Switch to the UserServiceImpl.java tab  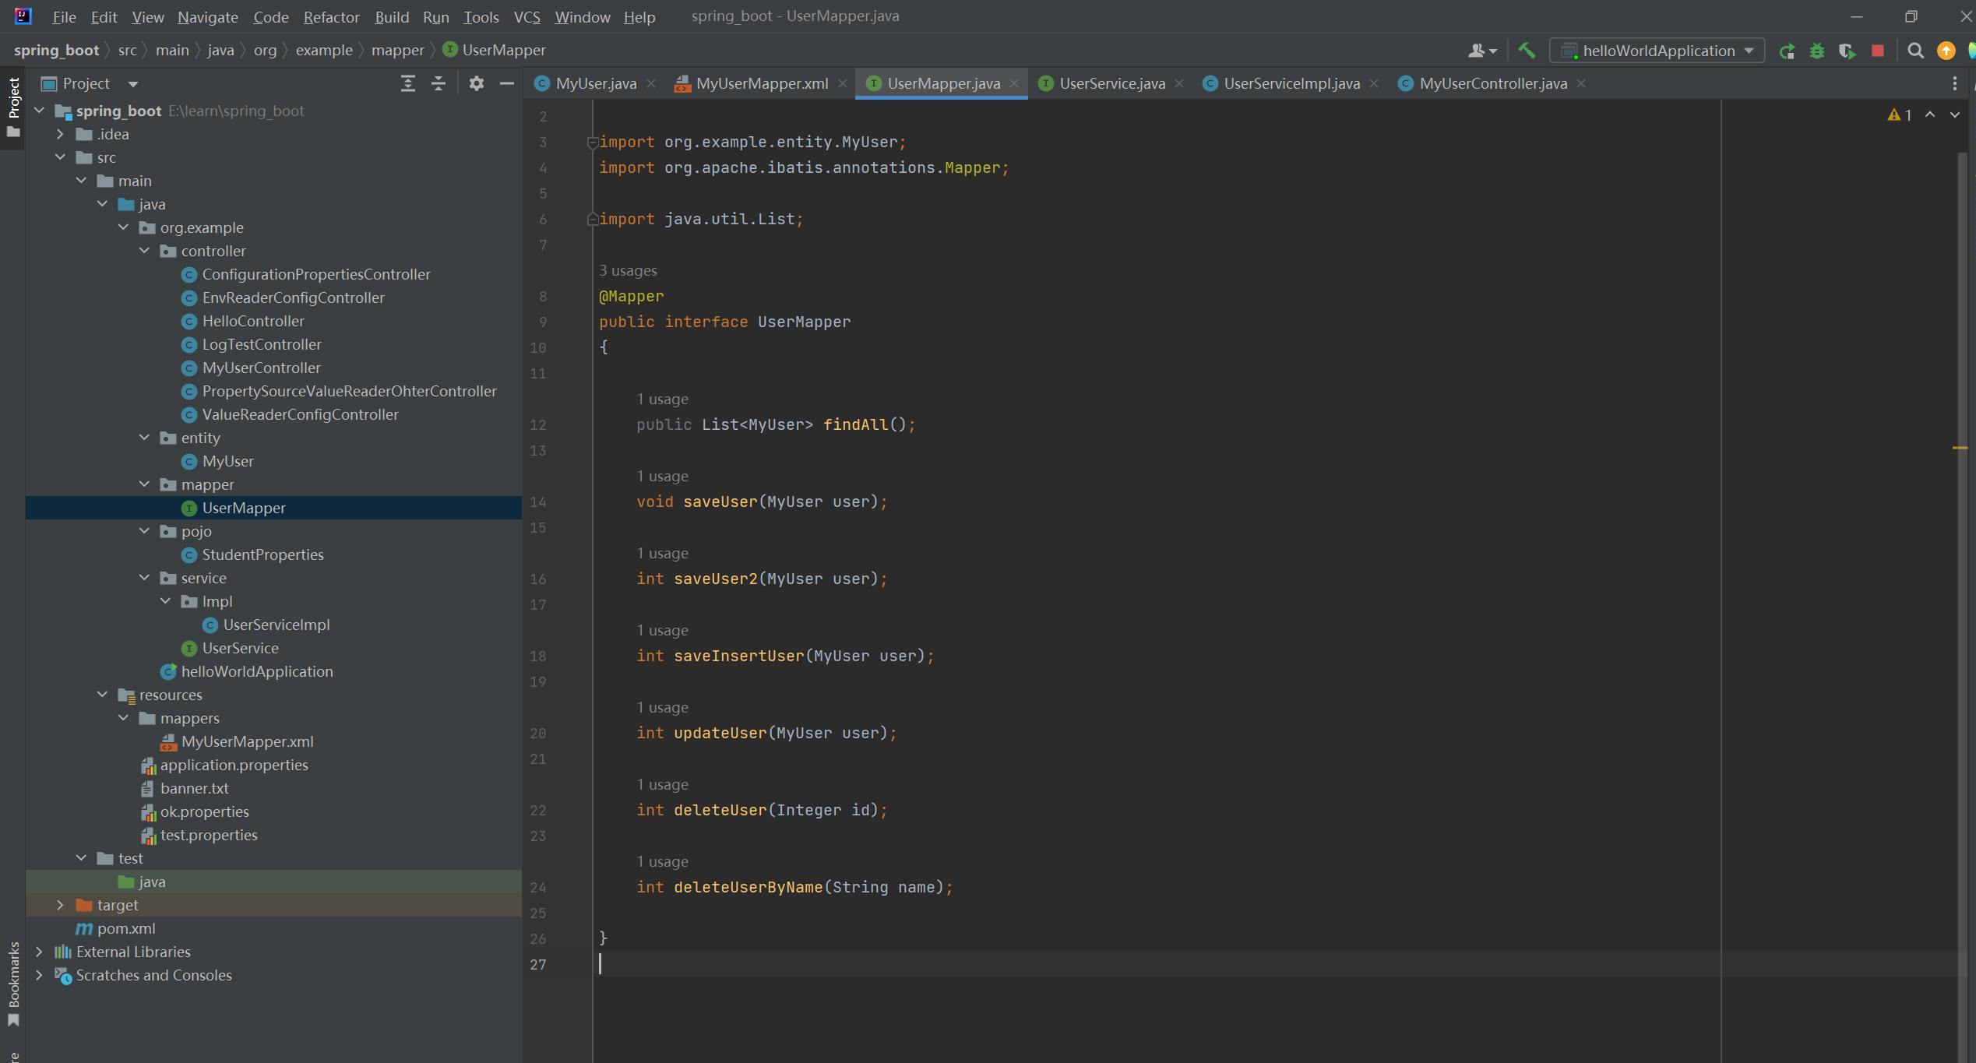[x=1291, y=83]
